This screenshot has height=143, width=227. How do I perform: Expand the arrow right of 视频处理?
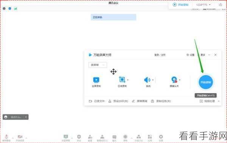pos(219,101)
